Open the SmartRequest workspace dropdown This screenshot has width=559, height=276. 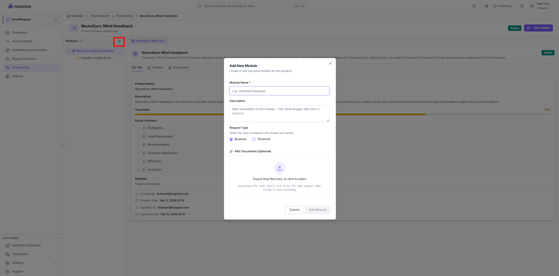(31, 20)
